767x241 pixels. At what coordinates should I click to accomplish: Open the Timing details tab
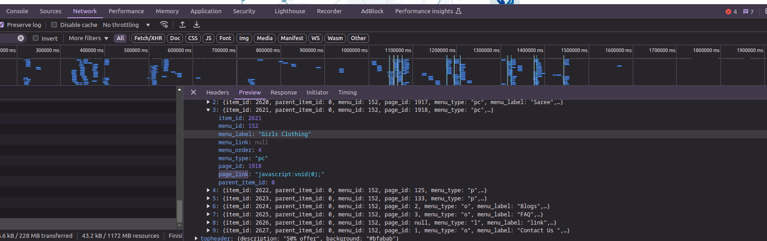(347, 92)
